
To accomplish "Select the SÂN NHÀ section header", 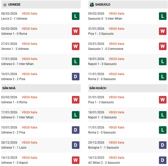I will [9, 88].
